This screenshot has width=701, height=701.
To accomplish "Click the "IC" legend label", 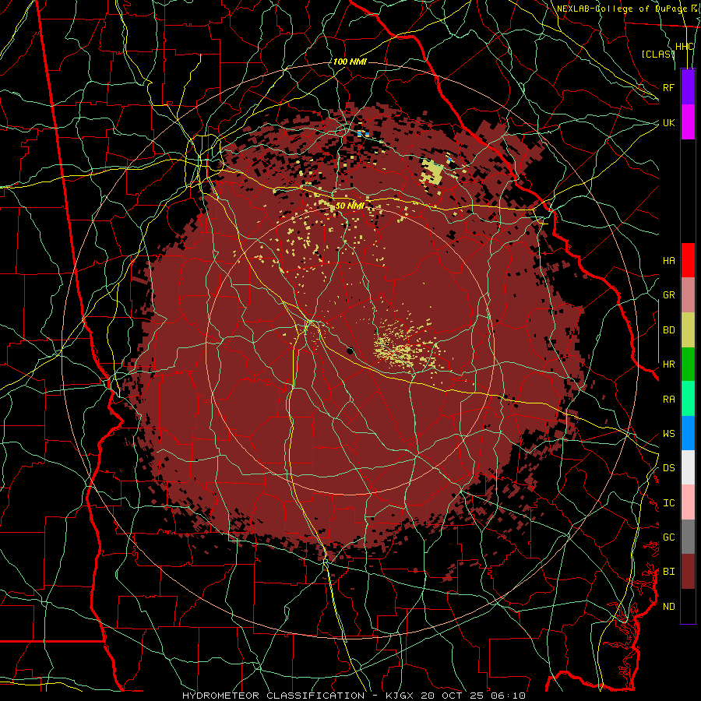I will (x=668, y=503).
